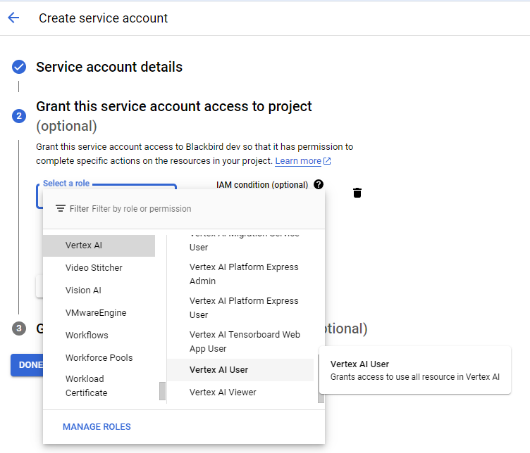Click the IAM condition (optional) label

[x=262, y=185]
